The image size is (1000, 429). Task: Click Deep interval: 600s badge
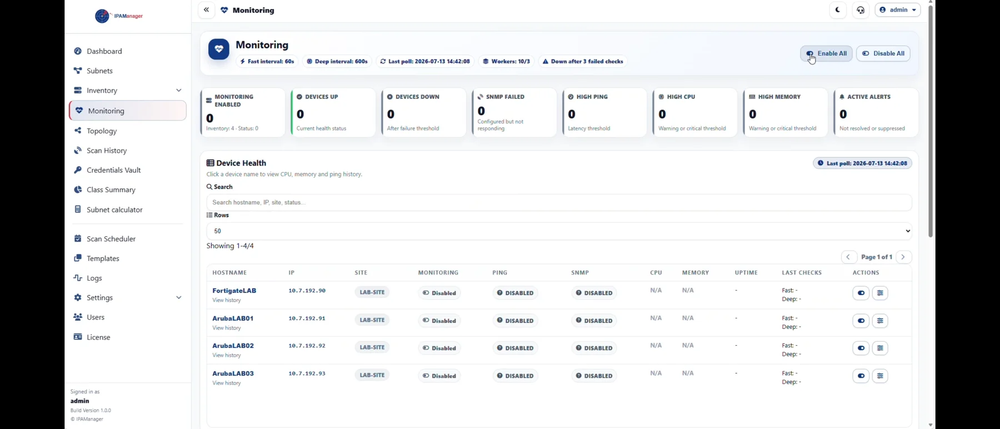(x=337, y=62)
